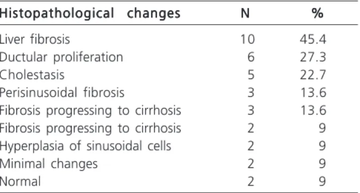Viewport: 360px width, 193px height.
Task: Click the value 45.4 percentage
Action: pyautogui.click(x=313, y=39)
